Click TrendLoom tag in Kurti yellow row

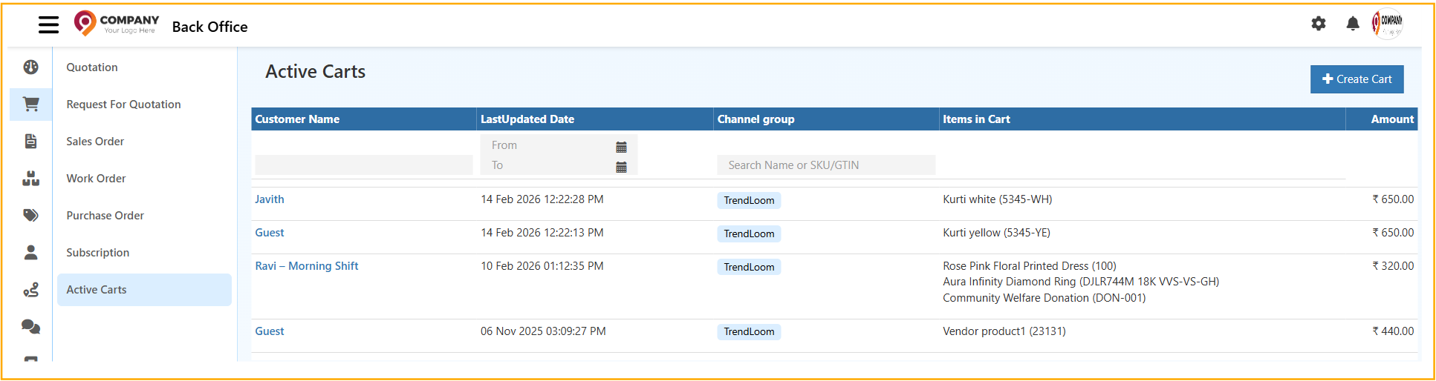pyautogui.click(x=749, y=233)
